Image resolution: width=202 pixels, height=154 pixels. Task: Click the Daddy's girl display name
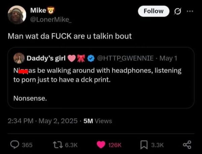46,58
